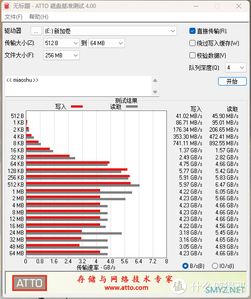This screenshot has height=299, width=251.
Task: Click the 128 KB write value 5.77 GB/s
Action: click(191, 171)
